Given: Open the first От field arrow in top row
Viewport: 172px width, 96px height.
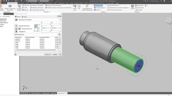Looking at the screenshot, I should (x=50, y=24).
